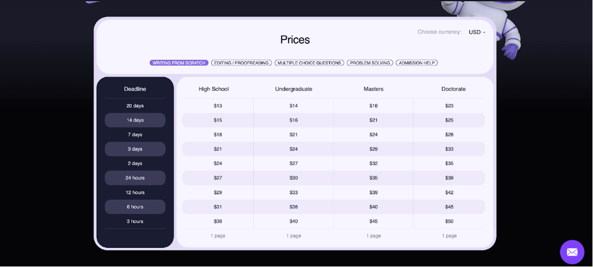Select the Writing From Scratch tab
593x267 pixels.
pyautogui.click(x=179, y=63)
